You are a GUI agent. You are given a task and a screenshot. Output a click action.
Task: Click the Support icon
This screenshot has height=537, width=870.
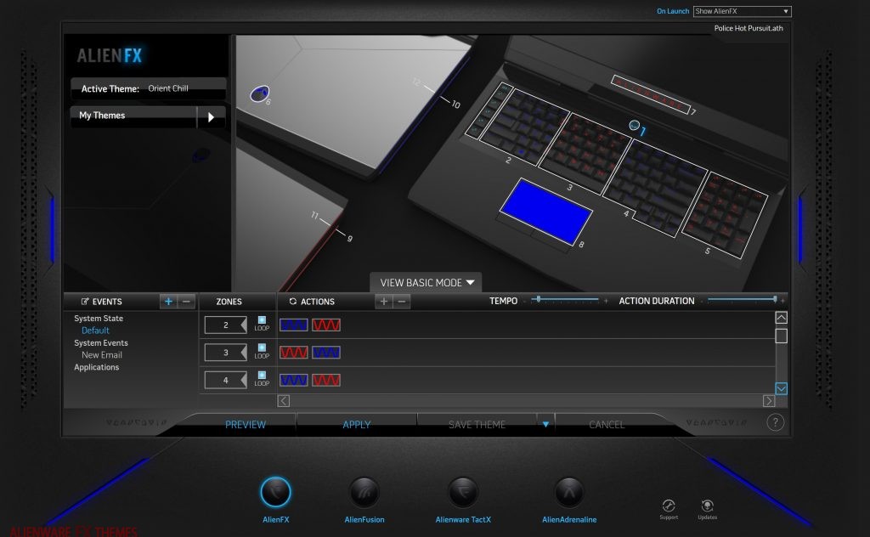point(669,506)
